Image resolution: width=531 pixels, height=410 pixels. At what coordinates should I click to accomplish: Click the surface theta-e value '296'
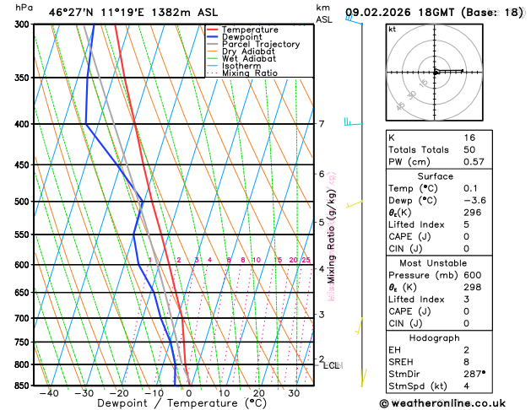tap(473, 213)
